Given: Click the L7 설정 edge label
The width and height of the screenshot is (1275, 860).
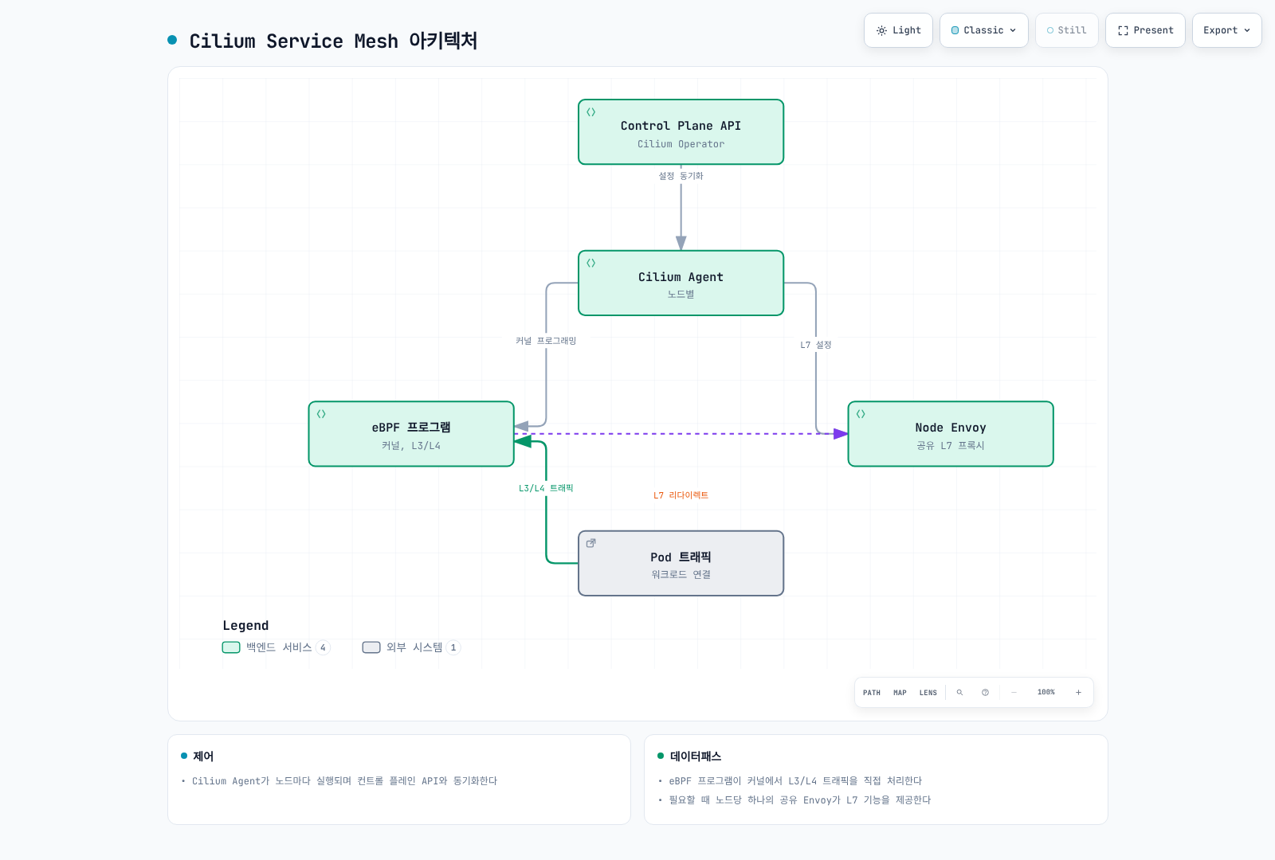Looking at the screenshot, I should [816, 345].
